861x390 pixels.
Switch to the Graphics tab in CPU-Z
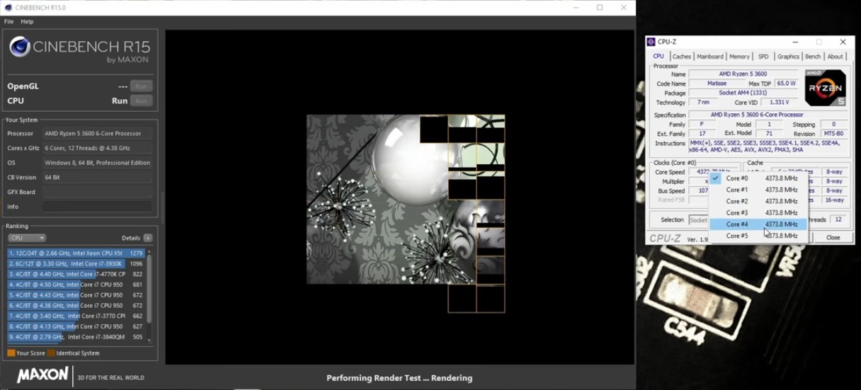788,57
